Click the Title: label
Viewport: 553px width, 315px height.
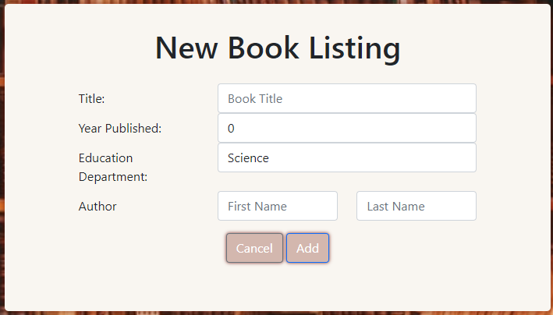[92, 99]
